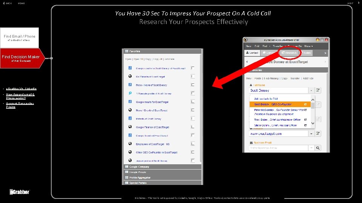Click the eGrabber icon in Account-Researcher title bar
The image size is (362, 203).
(245, 40)
